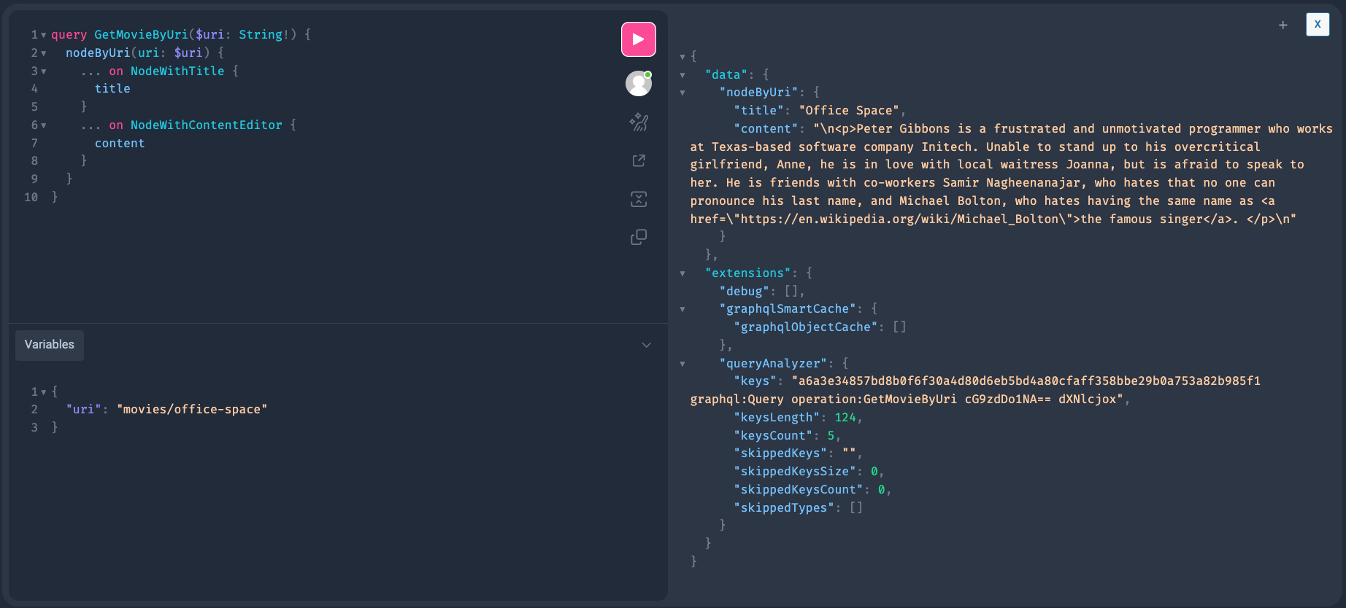Click NodeWithContentEditor type name in query

pyautogui.click(x=207, y=125)
